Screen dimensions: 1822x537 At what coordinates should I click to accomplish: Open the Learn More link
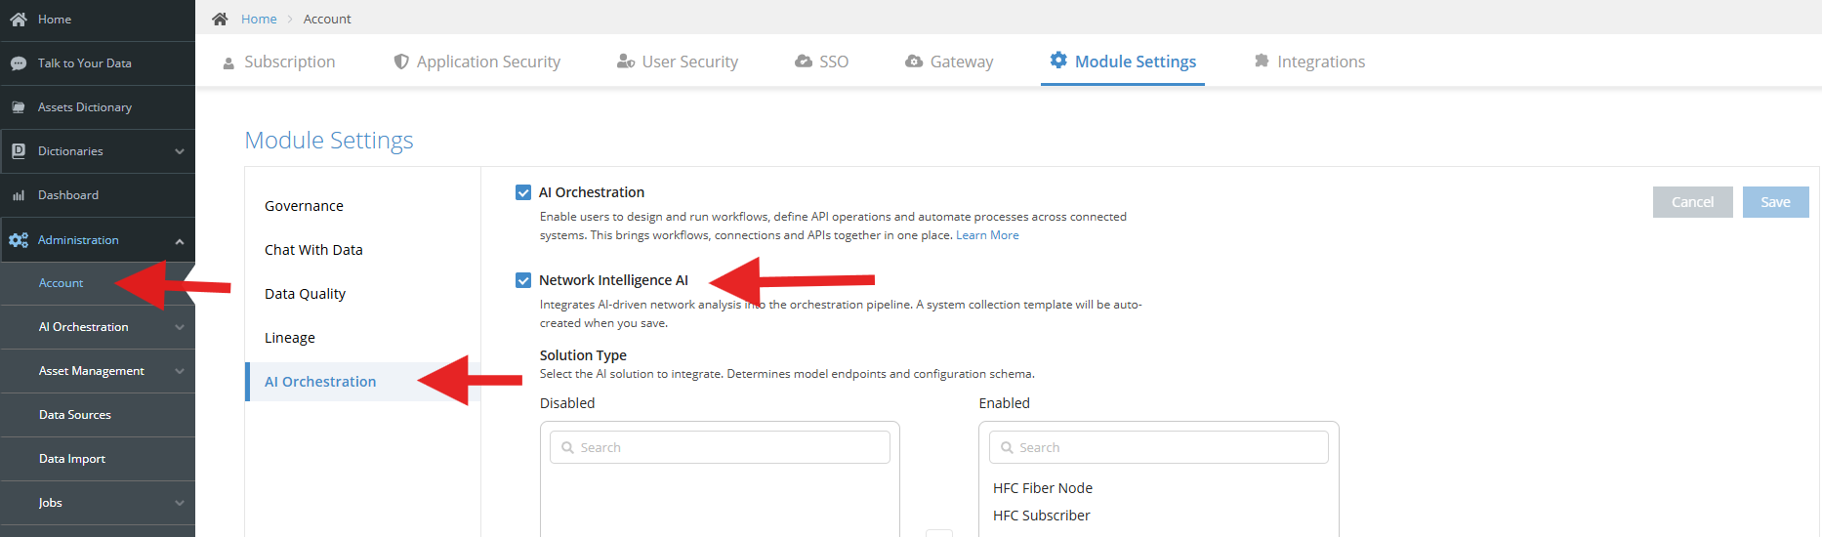point(987,235)
